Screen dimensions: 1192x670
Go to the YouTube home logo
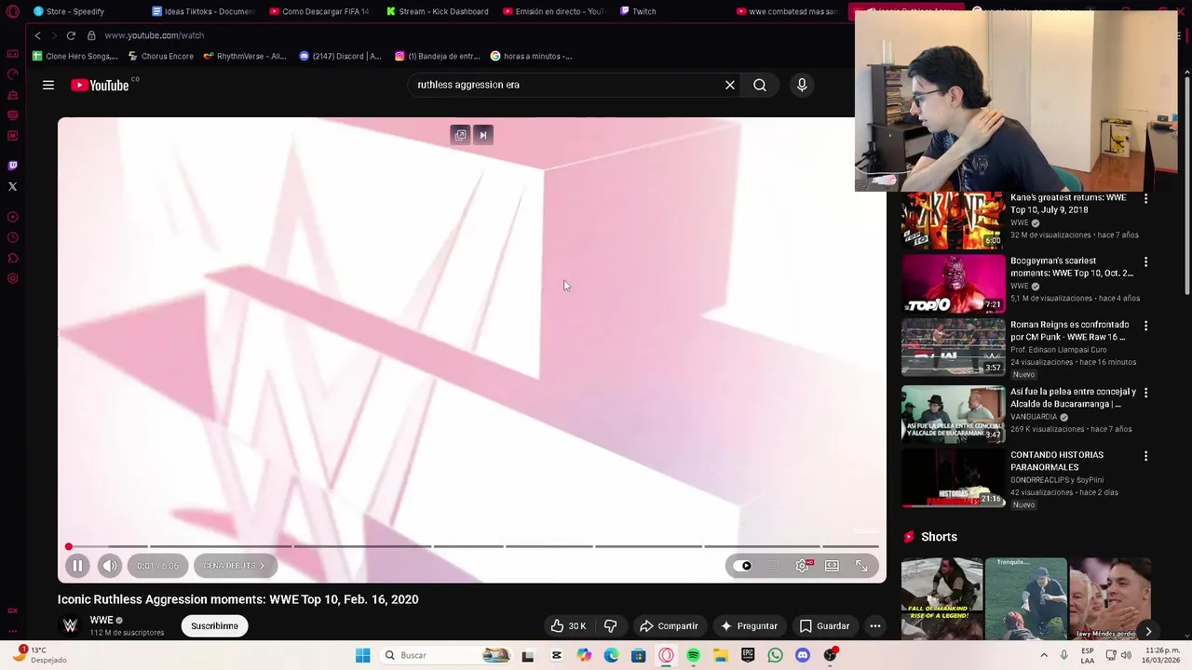(101, 85)
